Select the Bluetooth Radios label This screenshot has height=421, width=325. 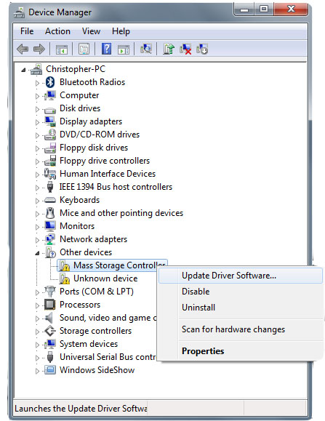92,82
